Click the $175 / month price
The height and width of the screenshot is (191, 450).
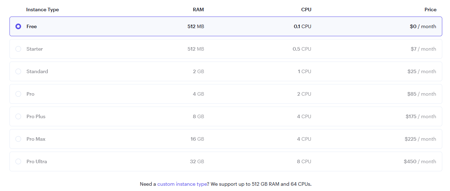tap(420, 116)
